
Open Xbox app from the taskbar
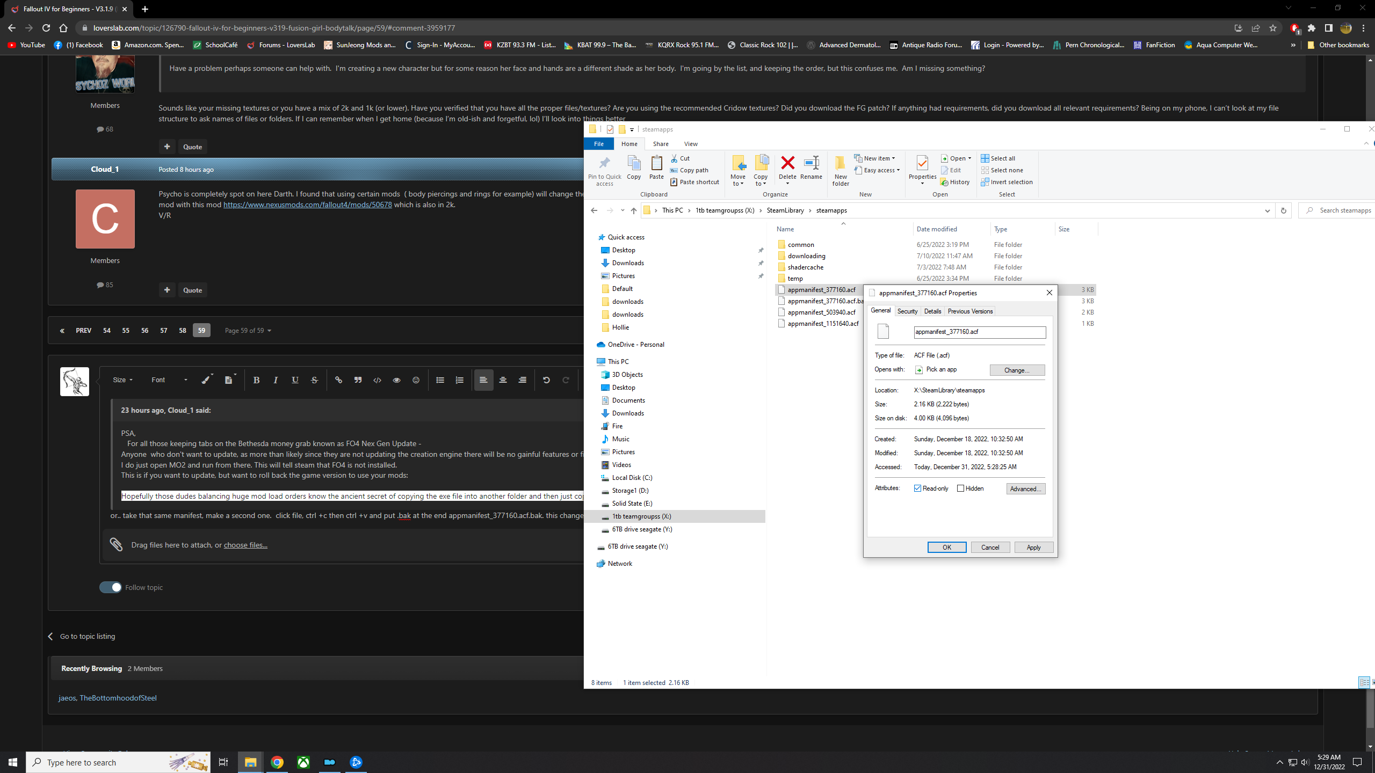point(303,762)
